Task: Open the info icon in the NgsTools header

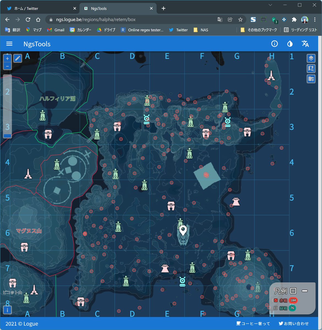Action: (x=274, y=44)
